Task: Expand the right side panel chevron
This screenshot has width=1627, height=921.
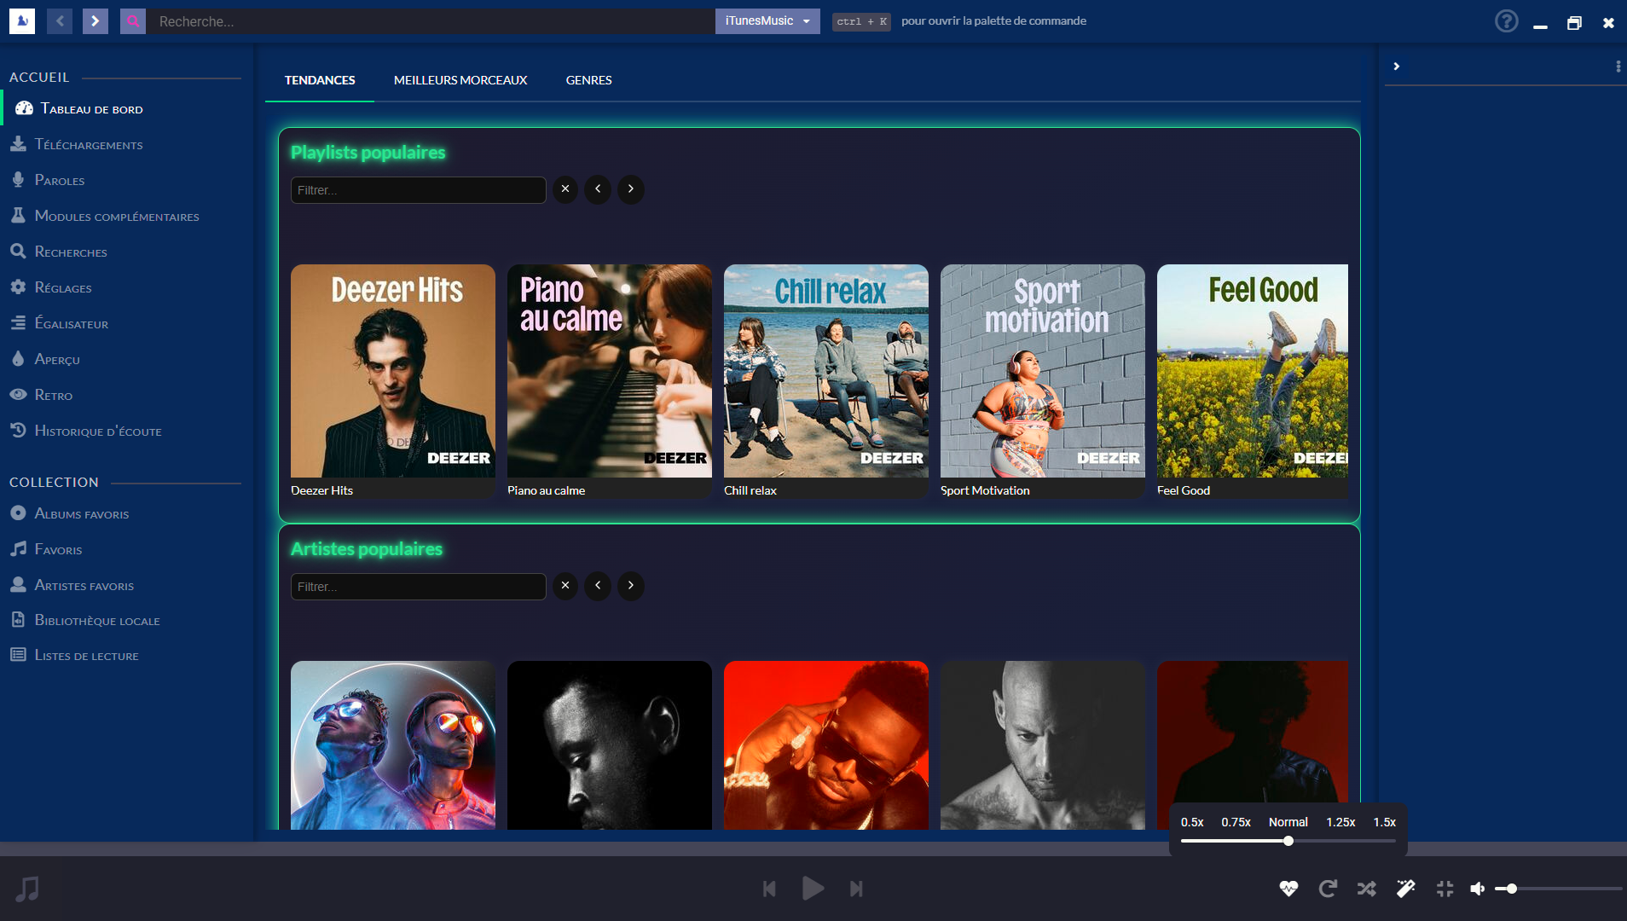Action: coord(1396,67)
